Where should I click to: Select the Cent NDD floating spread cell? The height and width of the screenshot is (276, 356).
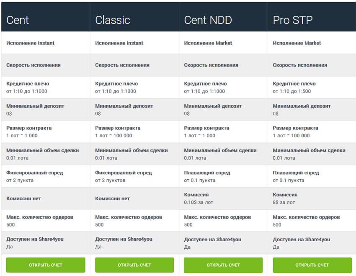(223, 176)
